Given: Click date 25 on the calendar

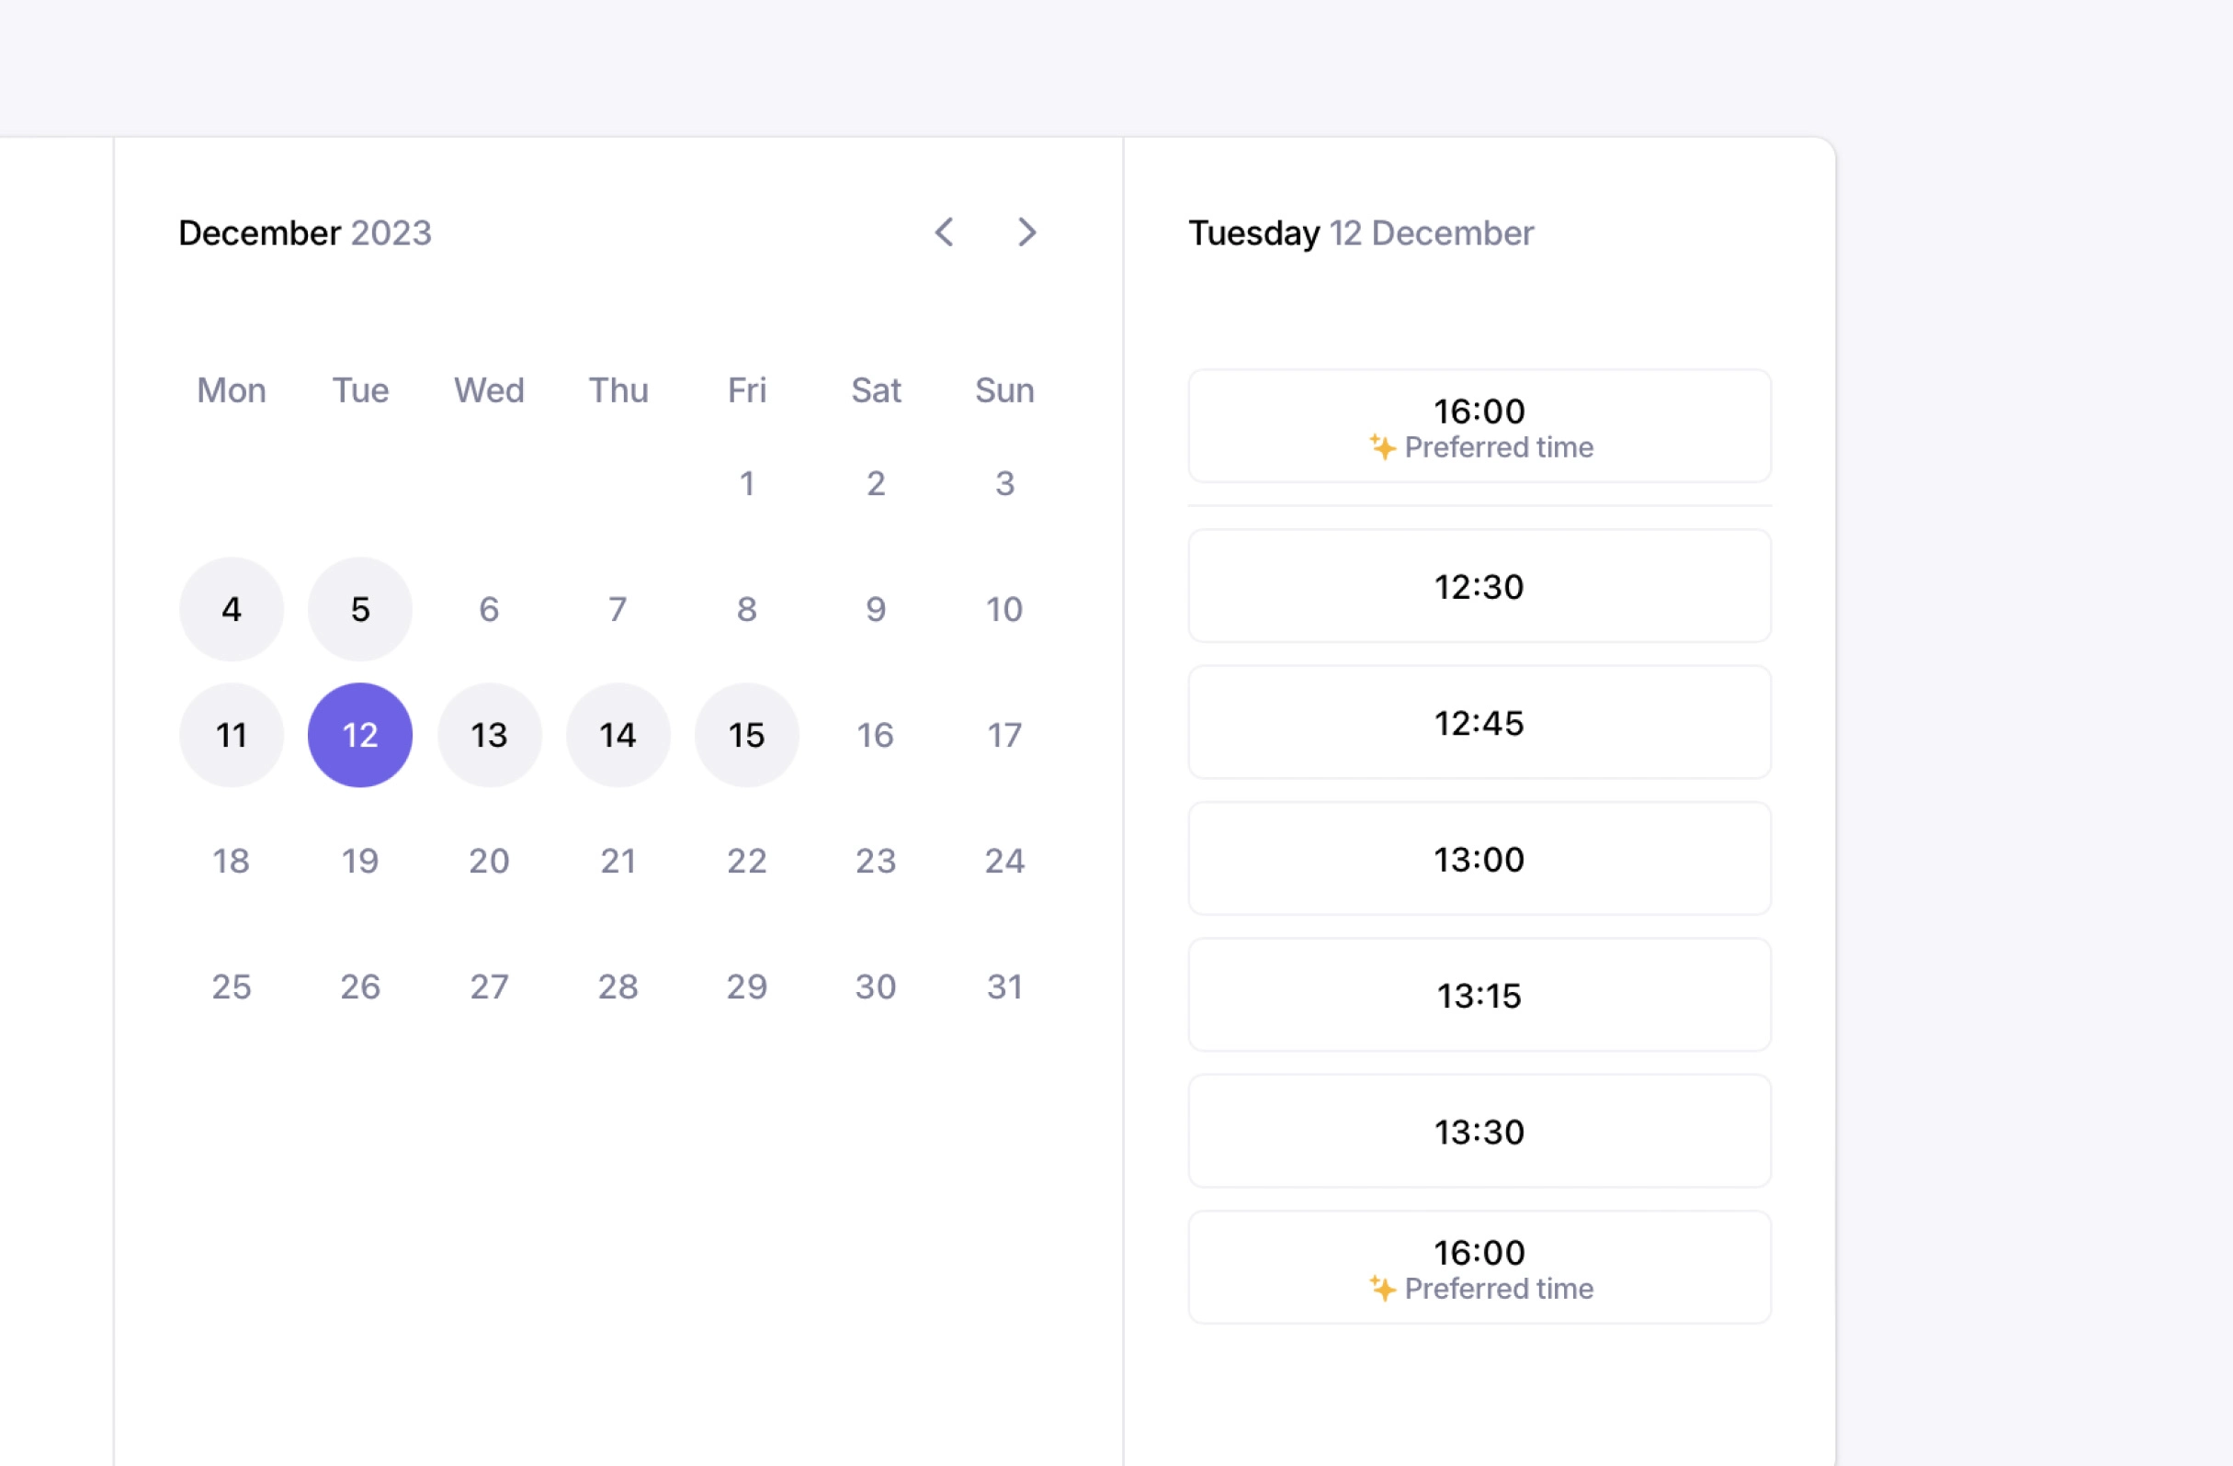Looking at the screenshot, I should tap(232, 987).
